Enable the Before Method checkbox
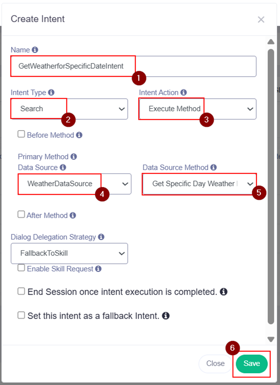This screenshot has width=280, height=385. point(21,134)
